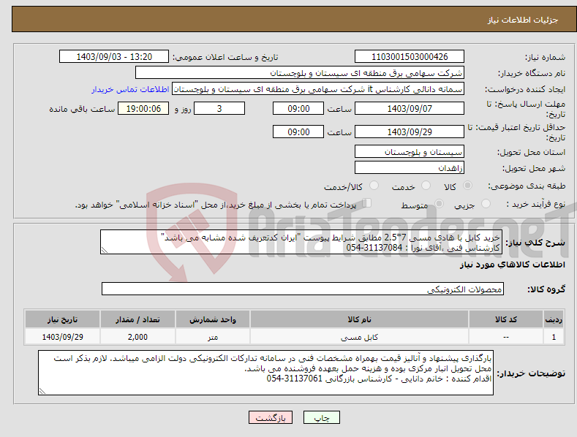Click the کد کالا column header
Viewport: 577px width, 437px height.
point(506,319)
